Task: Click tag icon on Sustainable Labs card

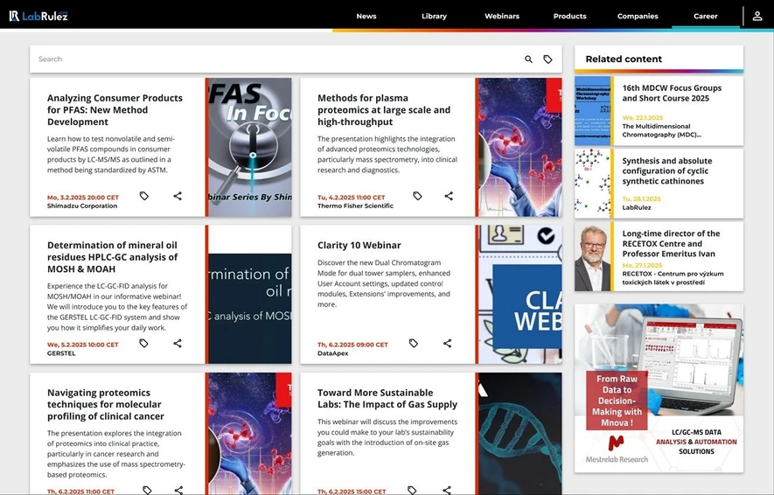Action: (412, 490)
